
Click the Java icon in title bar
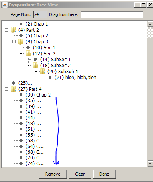pos(5,5)
